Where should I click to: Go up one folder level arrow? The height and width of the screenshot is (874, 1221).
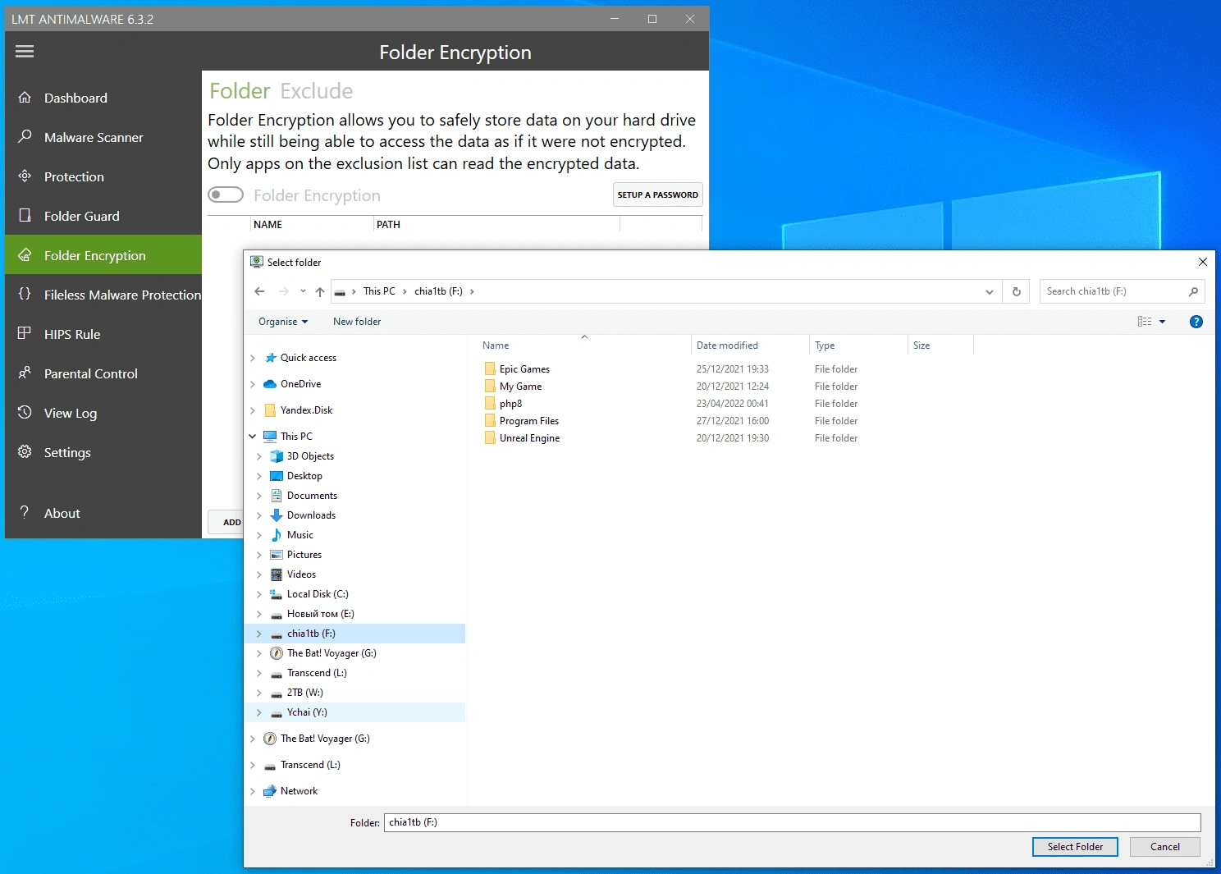point(320,291)
